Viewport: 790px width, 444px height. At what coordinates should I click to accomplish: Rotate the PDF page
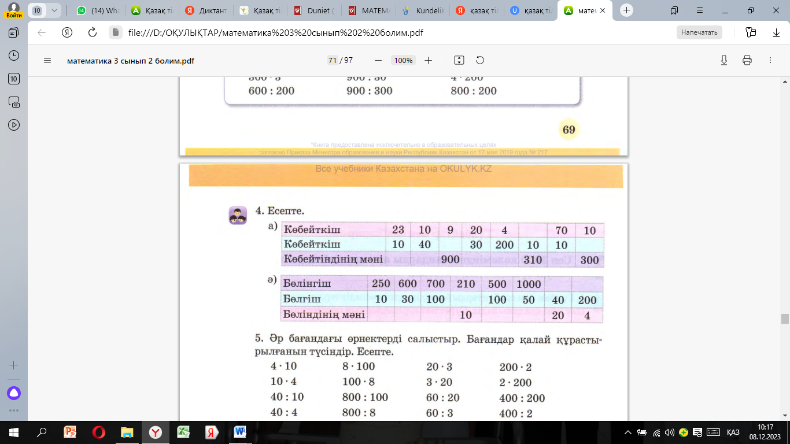(x=479, y=60)
